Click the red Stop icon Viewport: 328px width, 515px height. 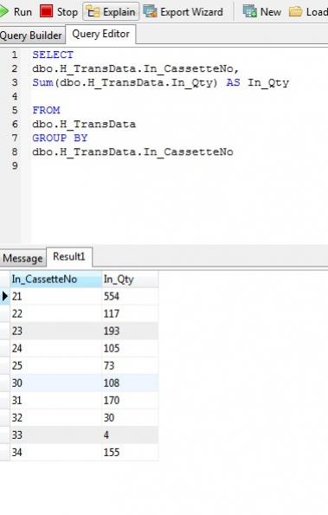click(46, 11)
